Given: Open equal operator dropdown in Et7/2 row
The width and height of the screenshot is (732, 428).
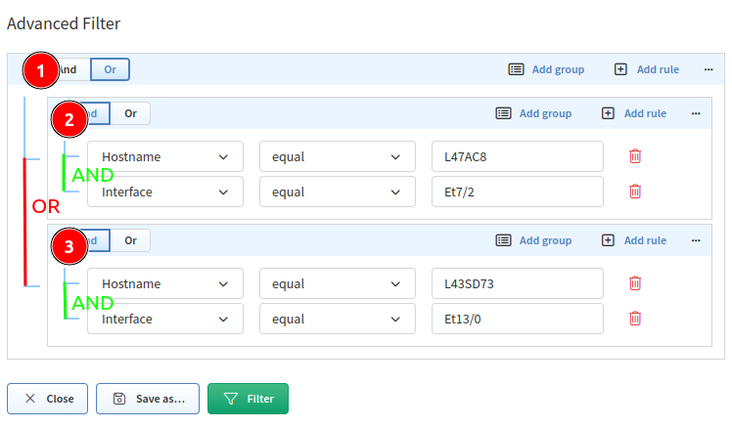Looking at the screenshot, I should [x=338, y=192].
